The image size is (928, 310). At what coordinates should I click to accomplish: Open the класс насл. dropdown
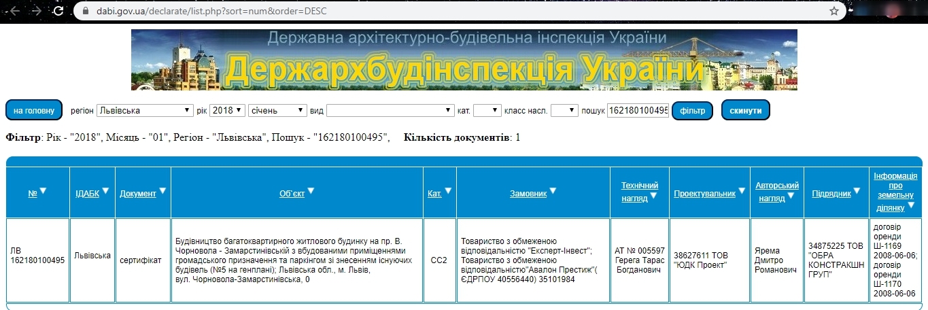point(564,110)
